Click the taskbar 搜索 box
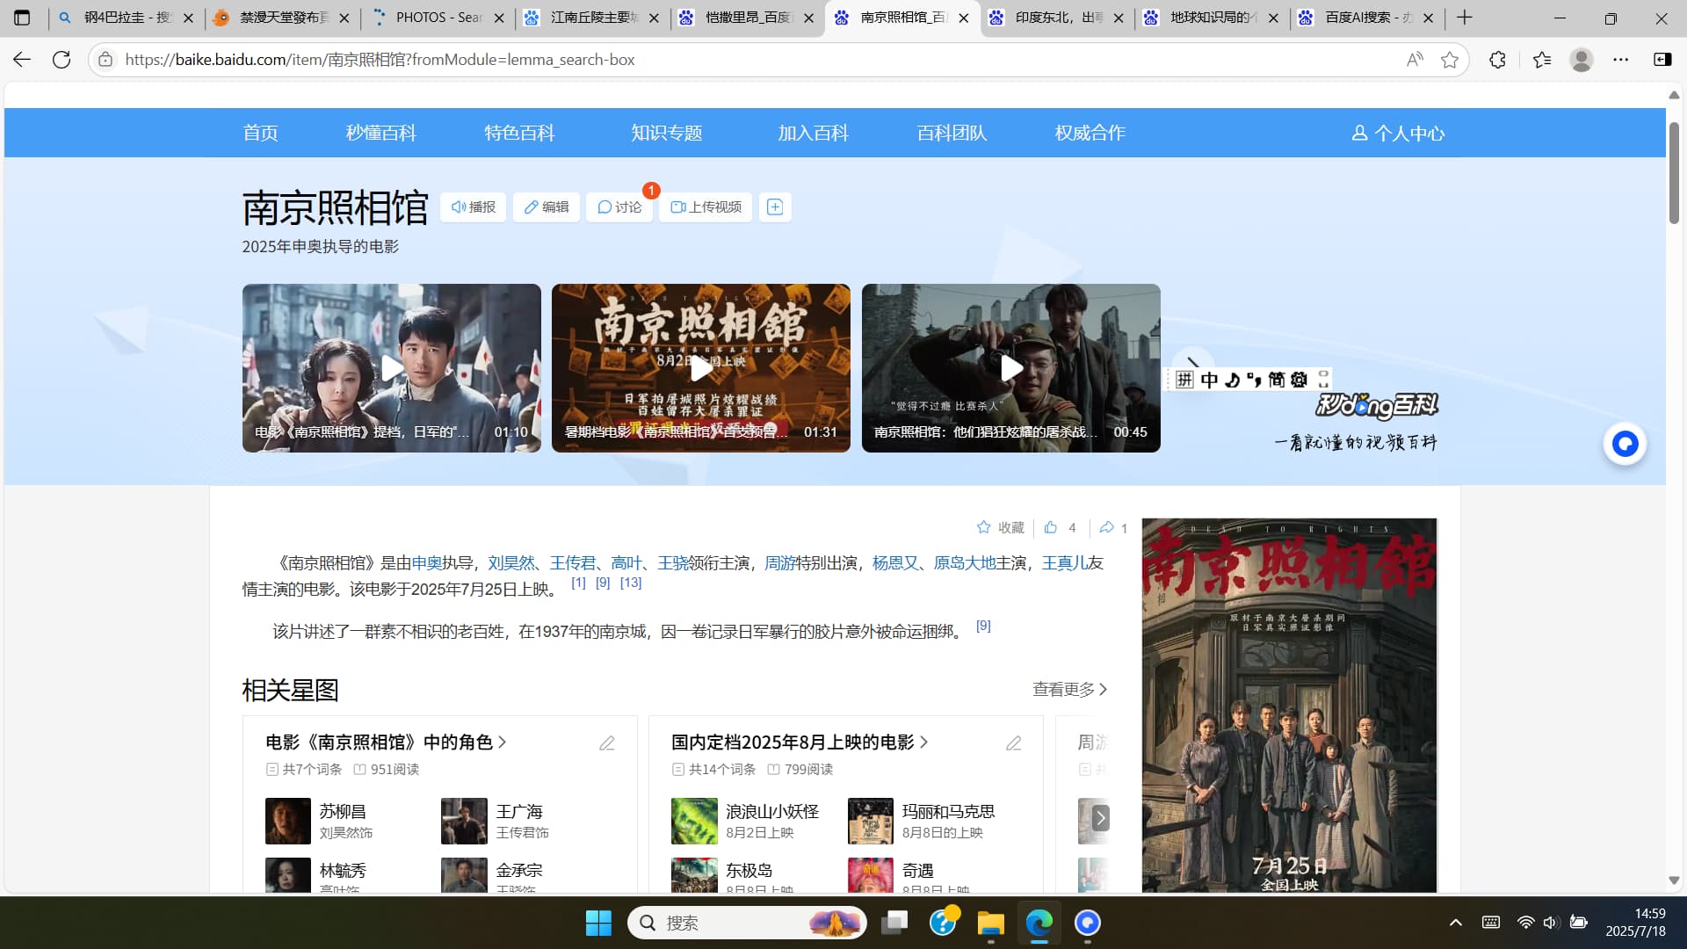The width and height of the screenshot is (1687, 949). pyautogui.click(x=747, y=923)
